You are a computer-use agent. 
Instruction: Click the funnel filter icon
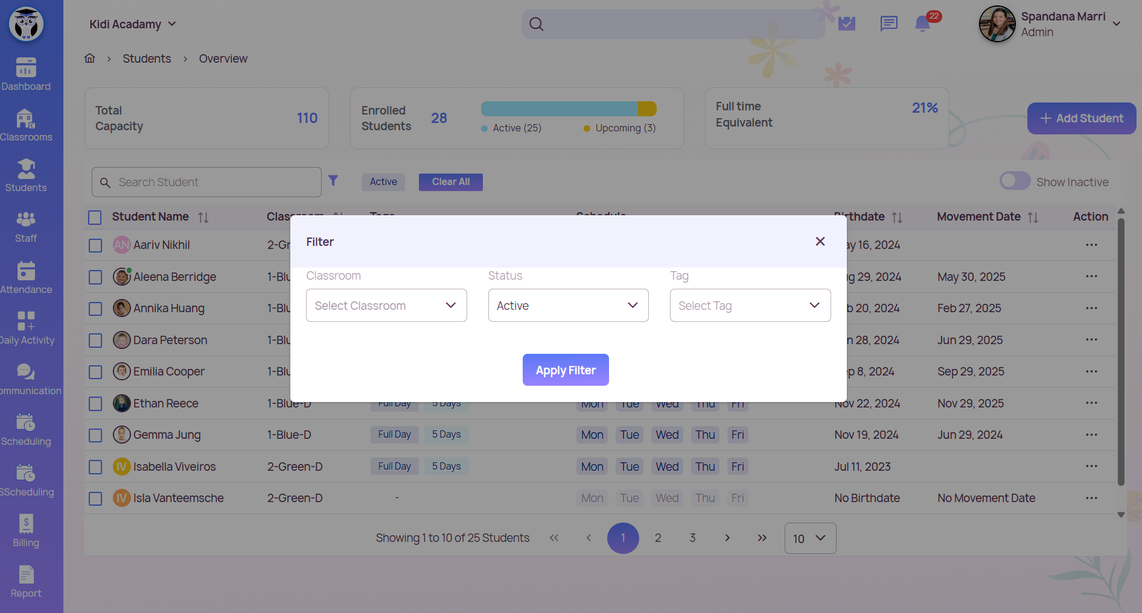tap(333, 180)
